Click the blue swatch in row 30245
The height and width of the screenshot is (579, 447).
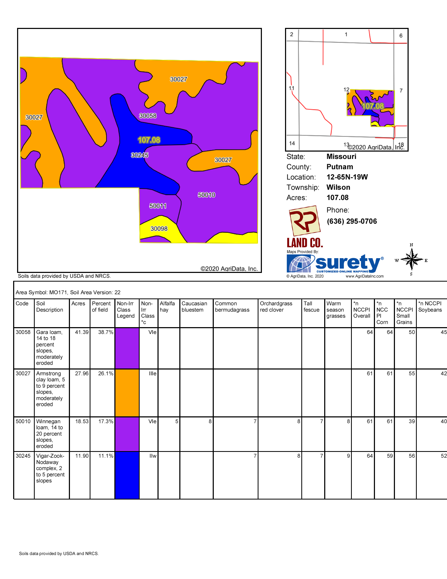click(x=127, y=475)
